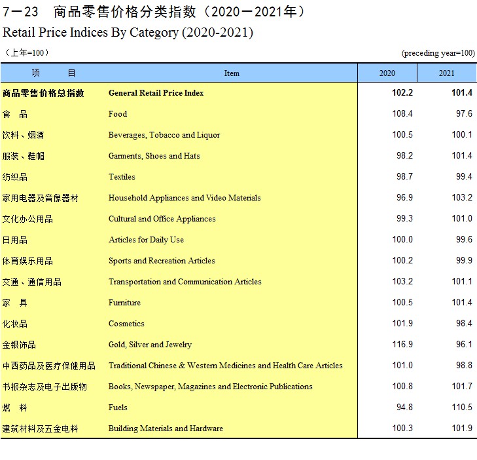The height and width of the screenshot is (460, 477).
Task: Click Beverages, Tobacco and Liquor label
Action: pos(164,135)
